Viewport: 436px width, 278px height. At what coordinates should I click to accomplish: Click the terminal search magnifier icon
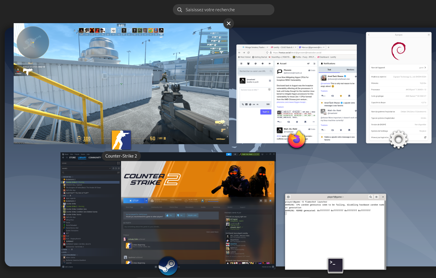[x=370, y=197]
